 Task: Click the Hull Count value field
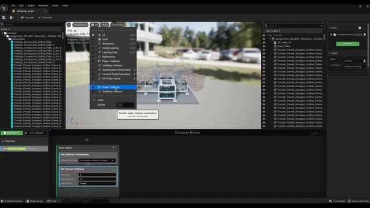click(97, 174)
